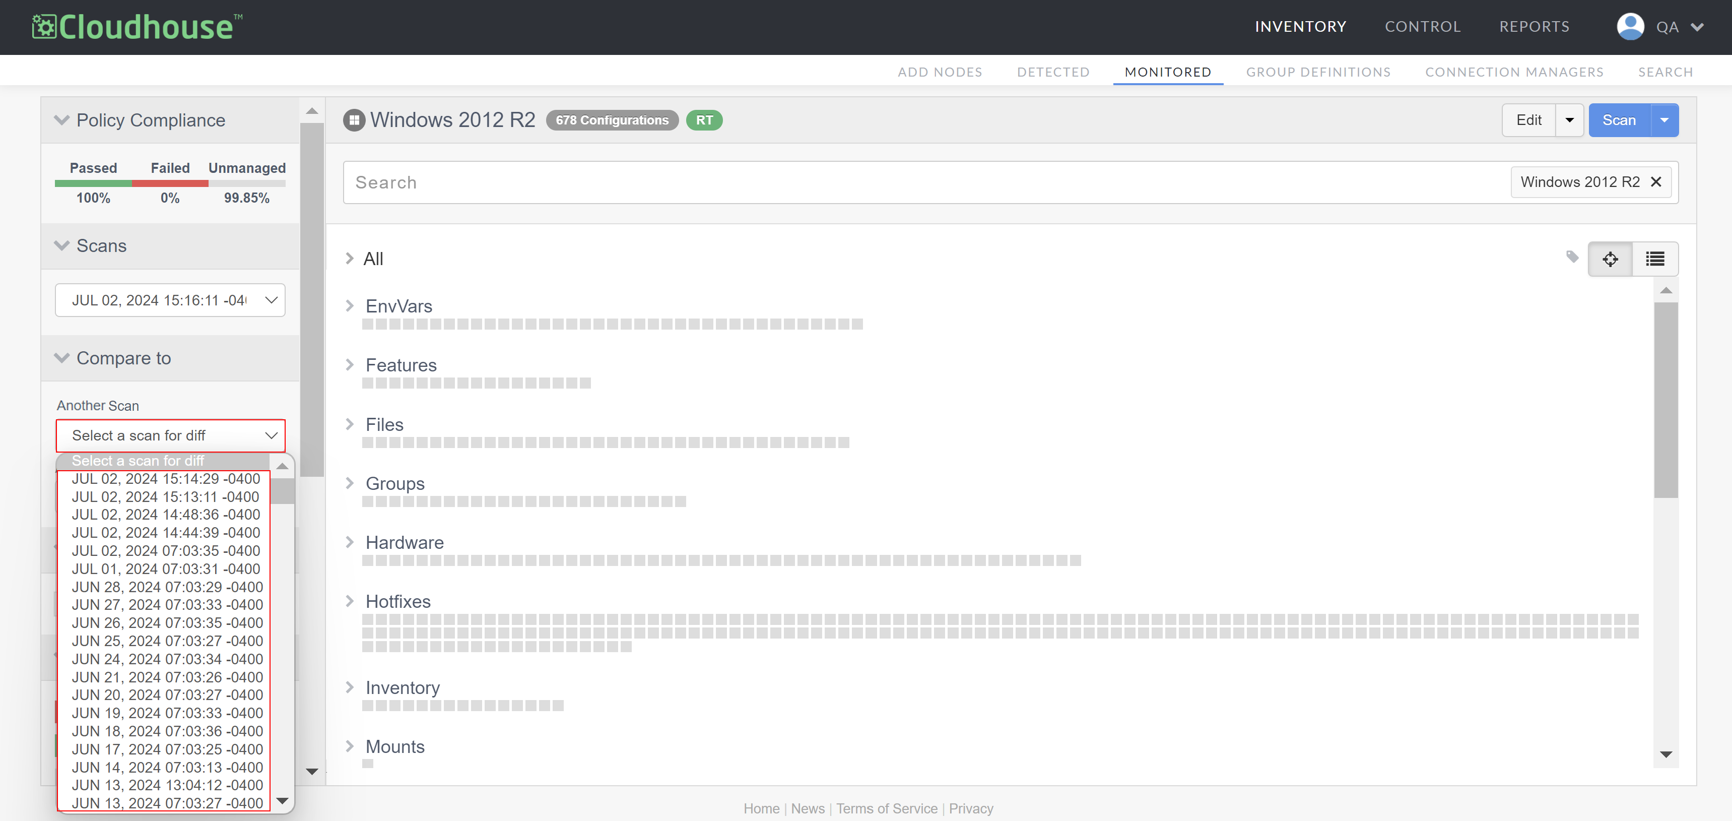Expand the All category

[350, 258]
